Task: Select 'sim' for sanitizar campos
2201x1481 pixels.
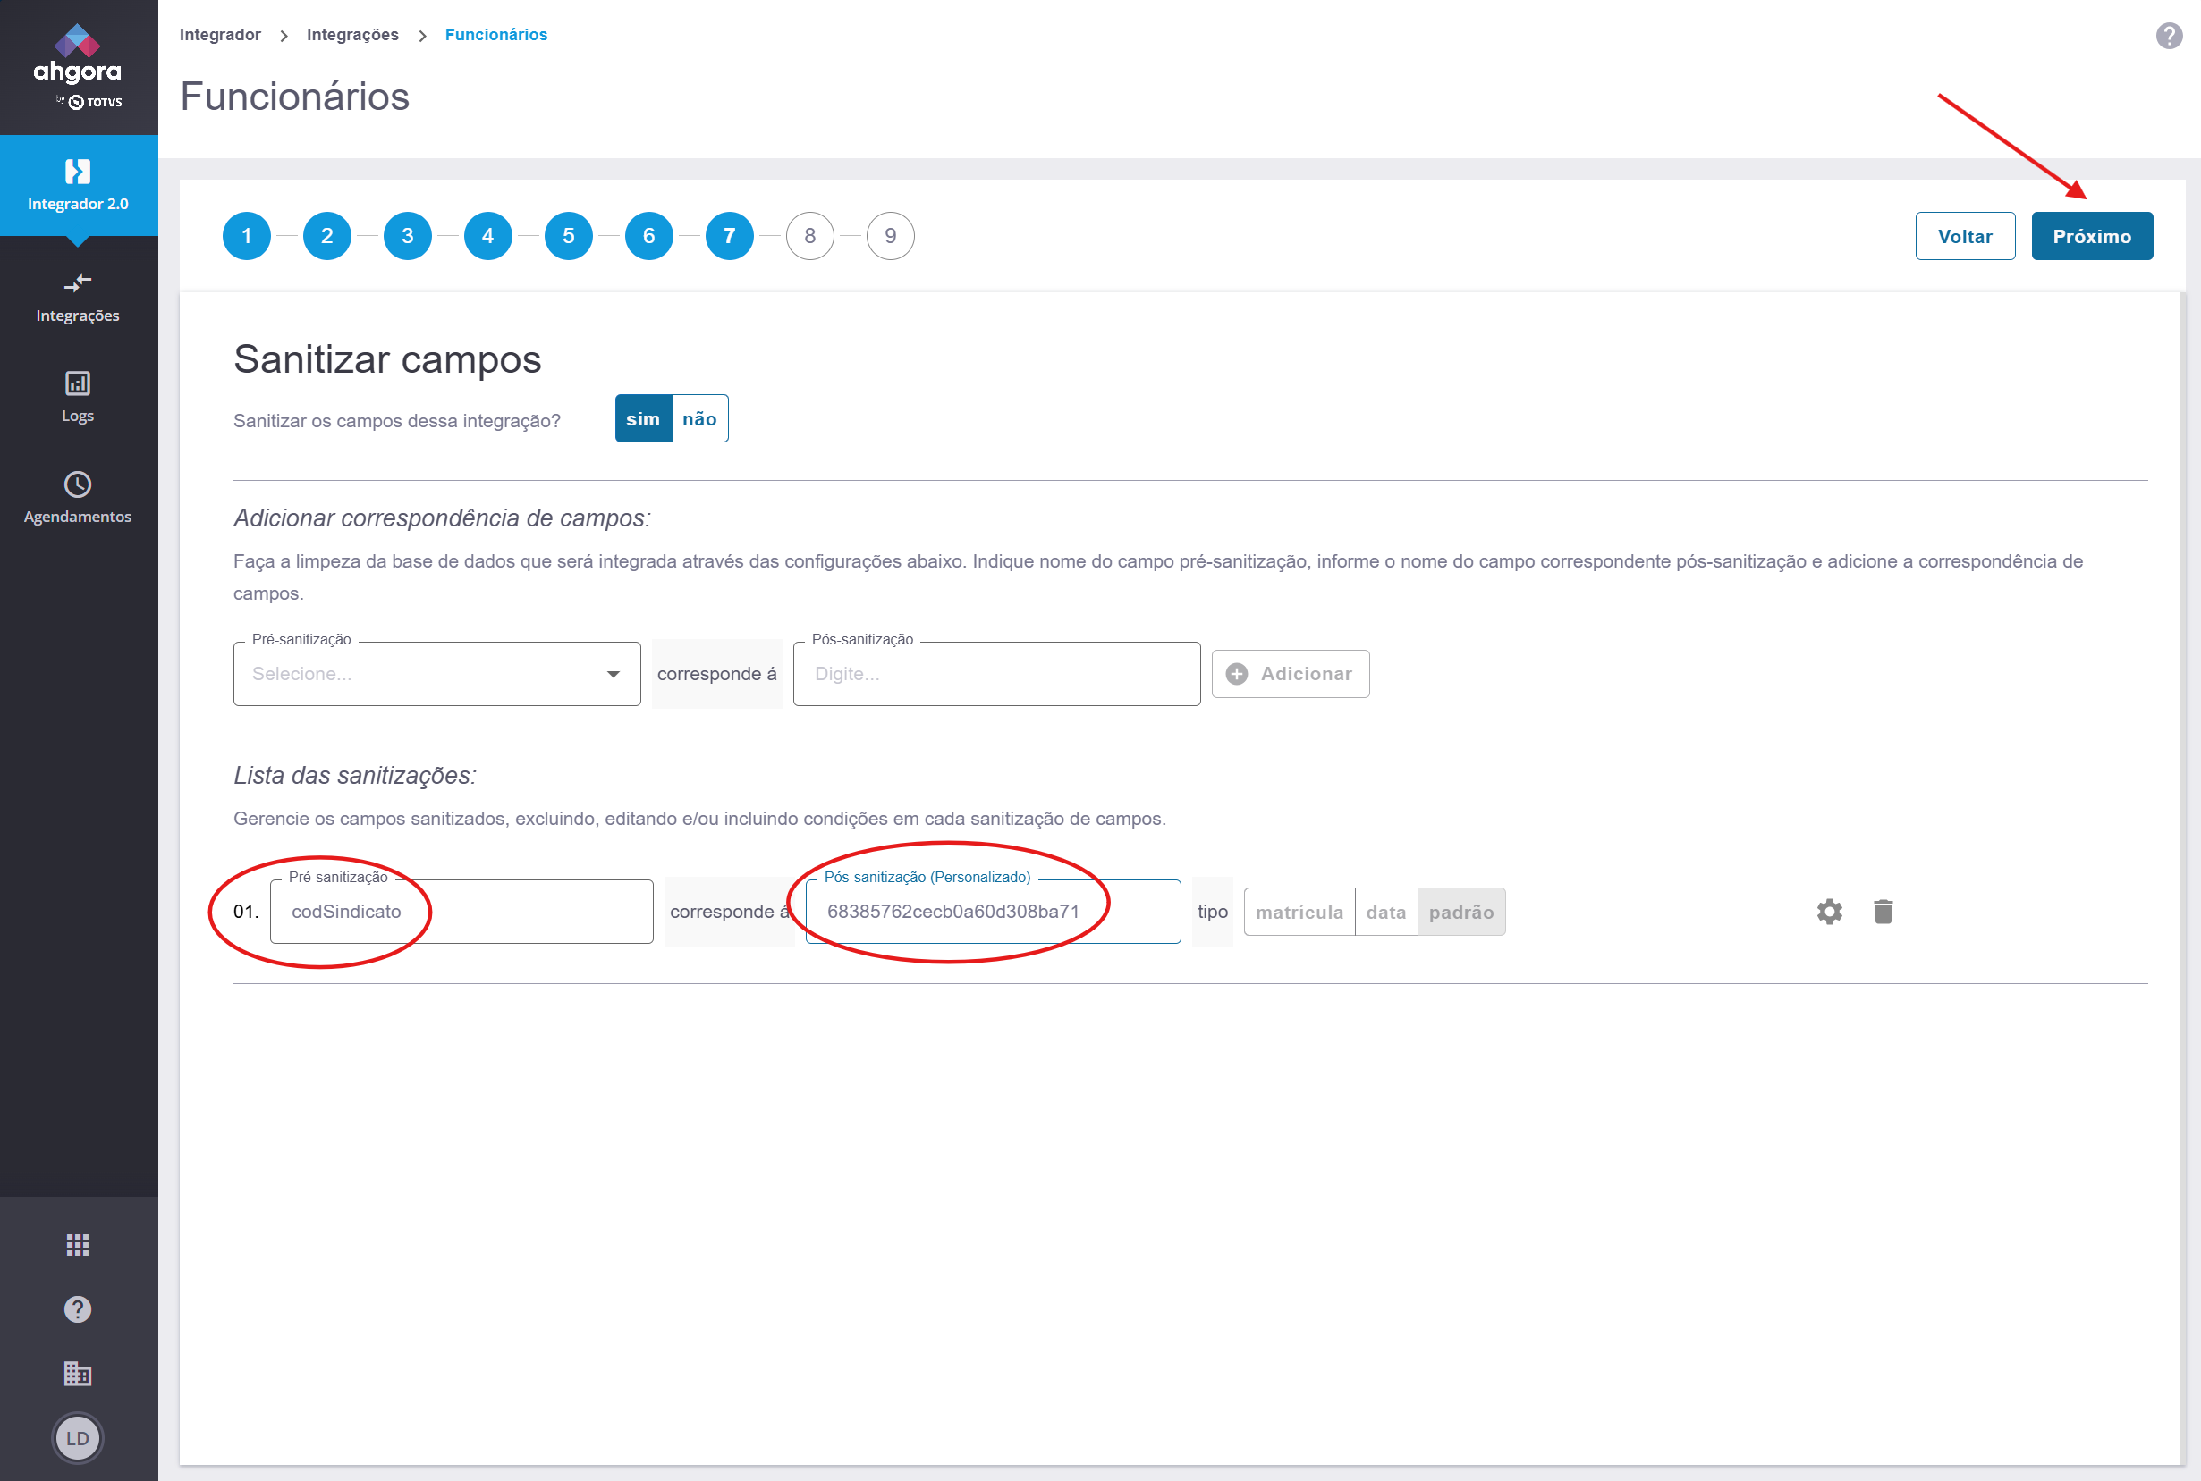Action: tap(643, 418)
